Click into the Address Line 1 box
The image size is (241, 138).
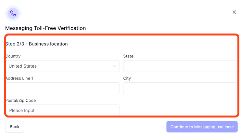63,88
